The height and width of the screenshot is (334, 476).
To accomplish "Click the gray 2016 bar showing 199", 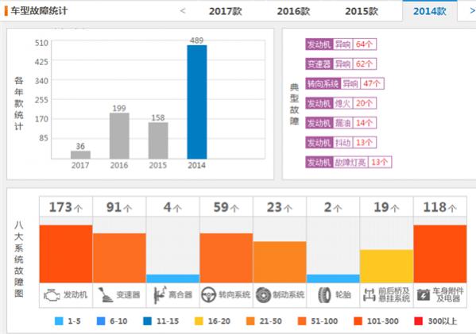I will [119, 136].
